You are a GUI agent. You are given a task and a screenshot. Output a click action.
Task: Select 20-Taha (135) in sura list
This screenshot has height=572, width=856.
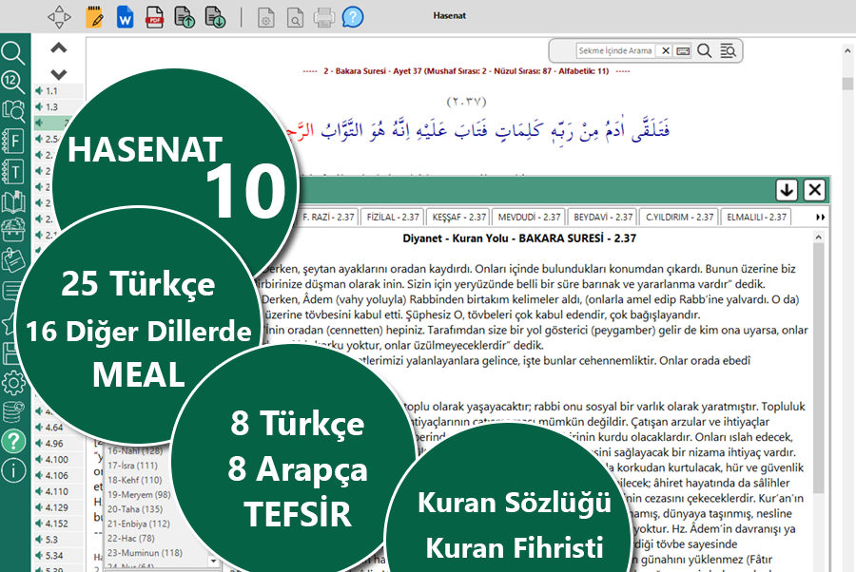134,508
